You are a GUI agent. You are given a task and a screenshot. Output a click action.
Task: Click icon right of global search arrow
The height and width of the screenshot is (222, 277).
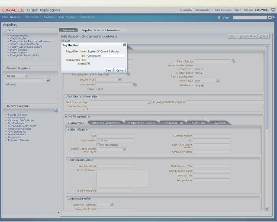pos(274,17)
